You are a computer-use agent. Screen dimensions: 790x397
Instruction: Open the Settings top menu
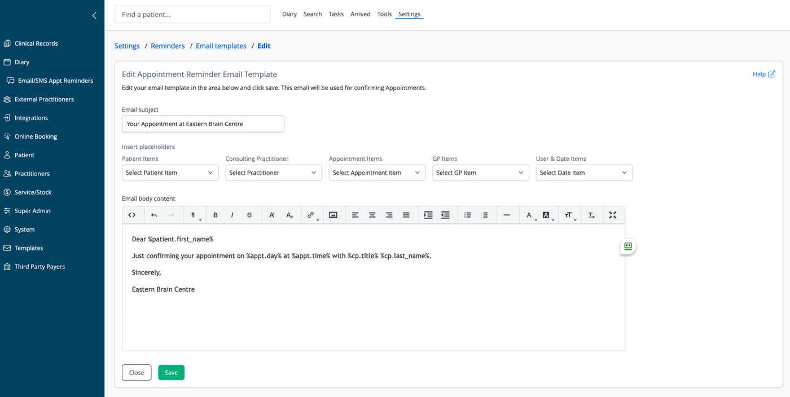click(409, 14)
